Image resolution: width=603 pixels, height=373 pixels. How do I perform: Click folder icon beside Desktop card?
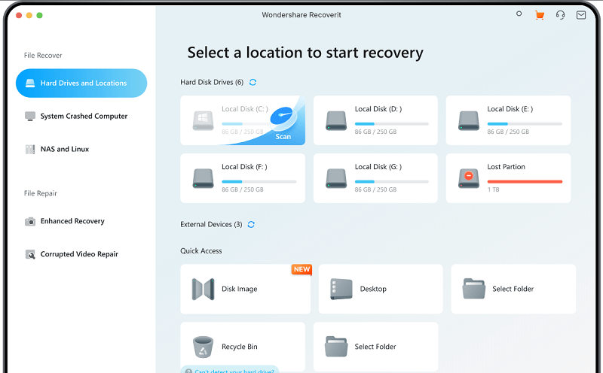click(x=474, y=289)
